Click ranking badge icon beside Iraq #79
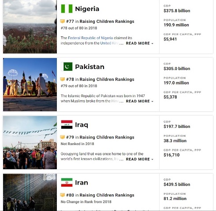This screenshot has height=211, width=216. (x=63, y=137)
